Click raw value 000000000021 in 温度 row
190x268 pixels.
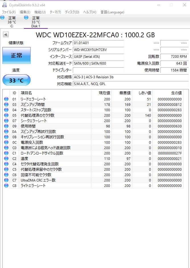(x=170, y=159)
